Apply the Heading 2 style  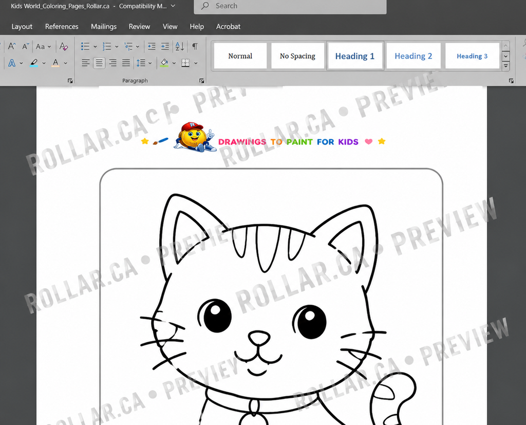pos(414,56)
